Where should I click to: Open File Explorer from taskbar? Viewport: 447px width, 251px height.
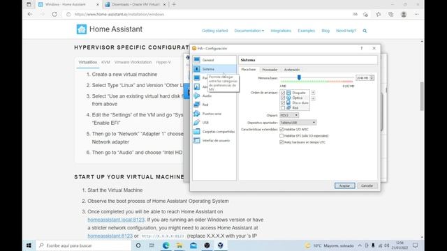[x=179, y=245]
